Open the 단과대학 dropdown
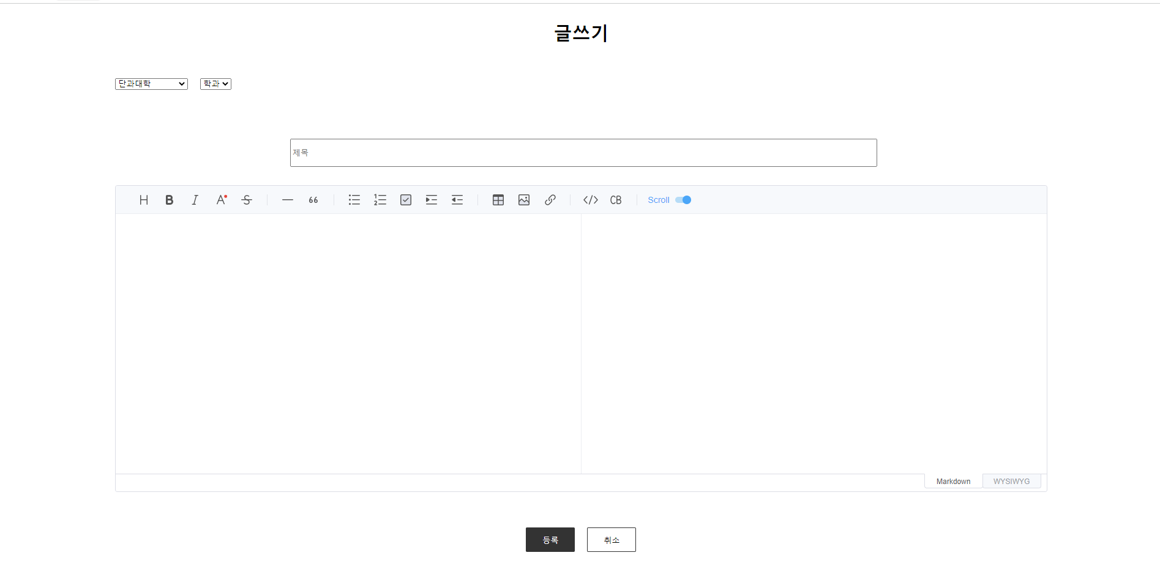Viewport: 1160px width, 569px height. [151, 84]
